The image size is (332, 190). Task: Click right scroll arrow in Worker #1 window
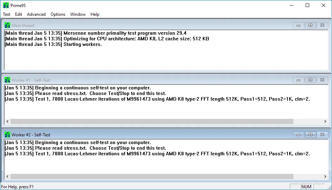click(x=325, y=121)
